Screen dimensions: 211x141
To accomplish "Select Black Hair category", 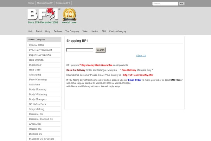I will point(44,65).
